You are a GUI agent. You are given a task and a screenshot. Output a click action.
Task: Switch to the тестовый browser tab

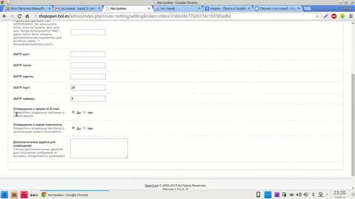(x=177, y=8)
